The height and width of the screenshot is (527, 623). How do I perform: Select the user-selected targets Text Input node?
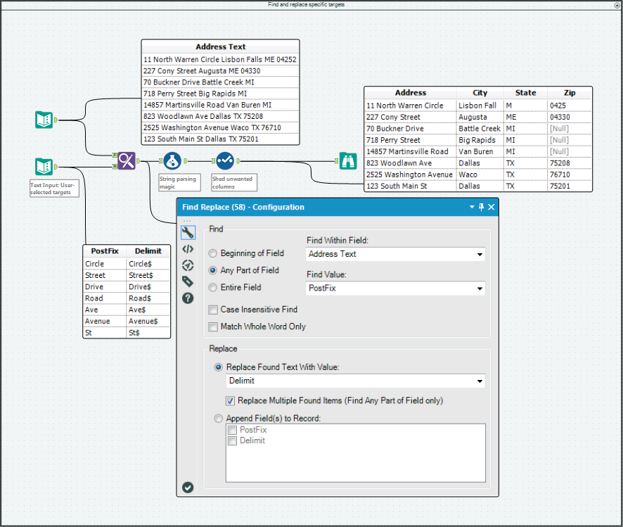[x=44, y=167]
